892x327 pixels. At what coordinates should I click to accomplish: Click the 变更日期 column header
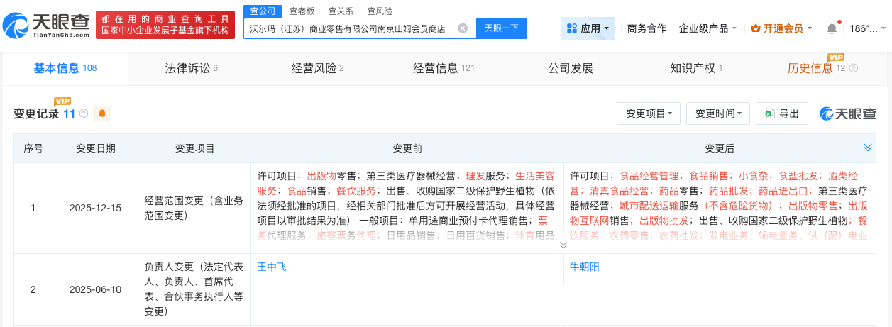pyautogui.click(x=96, y=148)
